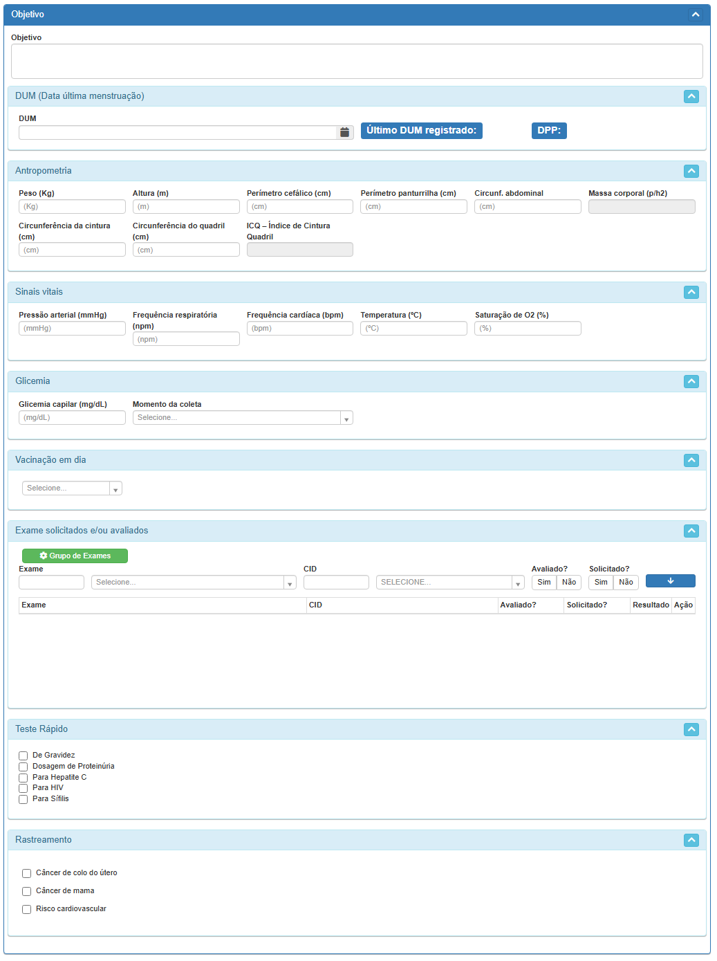Click the blue down-arrow add exam button
This screenshot has height=961, width=717.
click(670, 581)
